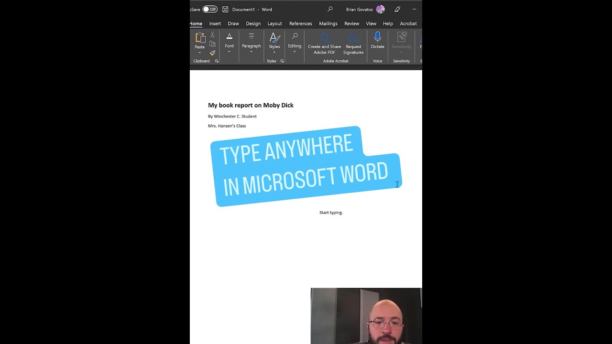This screenshot has height=344, width=612.
Task: Click the webcam video thumbnail
Action: tap(366, 316)
